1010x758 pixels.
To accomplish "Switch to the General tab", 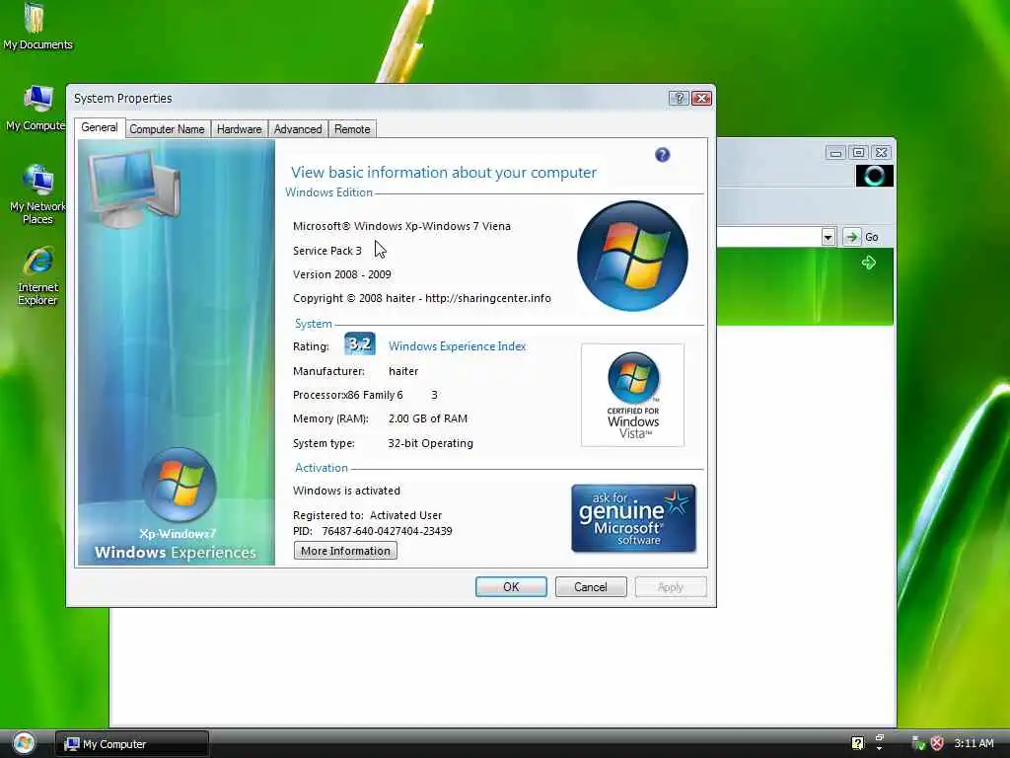I will (x=100, y=127).
